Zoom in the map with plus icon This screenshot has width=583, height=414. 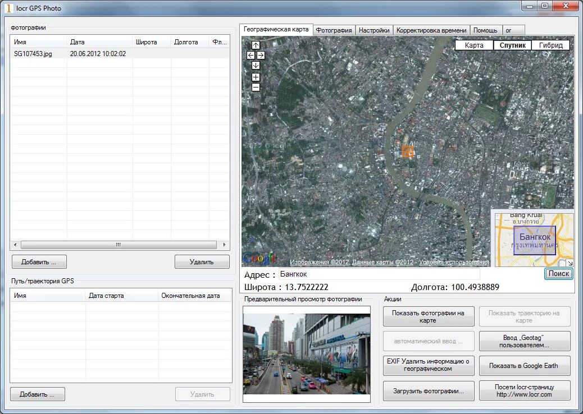click(256, 77)
